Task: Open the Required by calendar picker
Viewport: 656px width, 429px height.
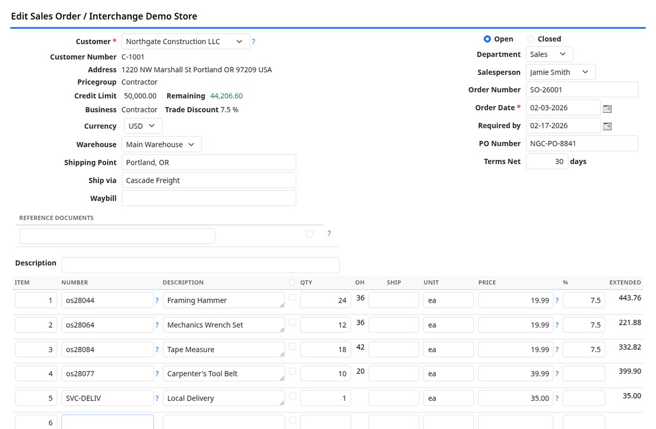Action: click(x=607, y=126)
